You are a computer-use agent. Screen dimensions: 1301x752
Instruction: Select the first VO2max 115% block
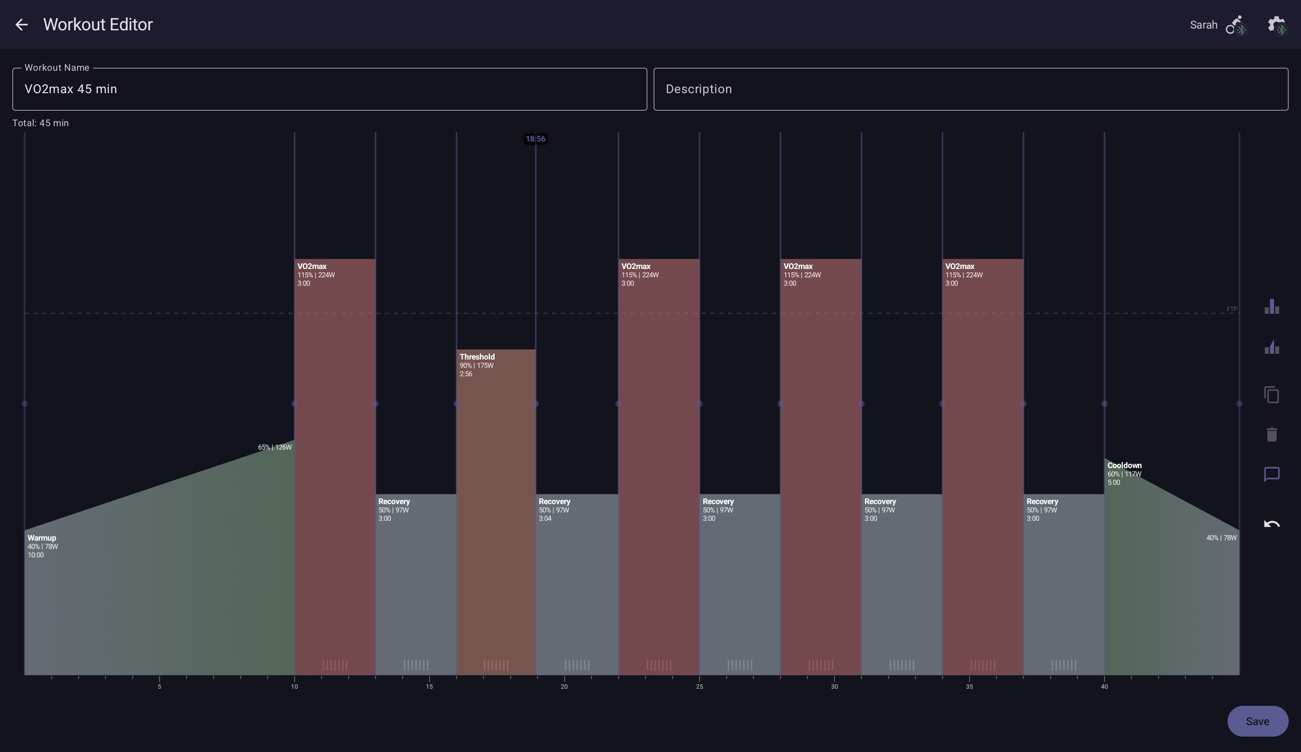[x=334, y=467]
